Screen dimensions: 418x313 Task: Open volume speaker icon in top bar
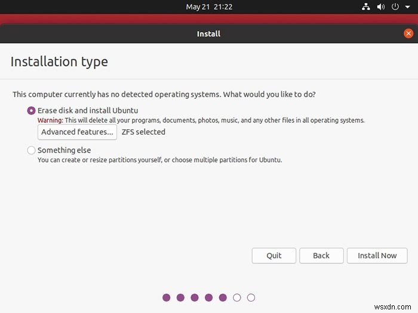click(381, 7)
